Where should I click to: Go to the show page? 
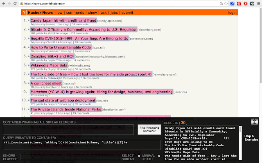click(93, 13)
